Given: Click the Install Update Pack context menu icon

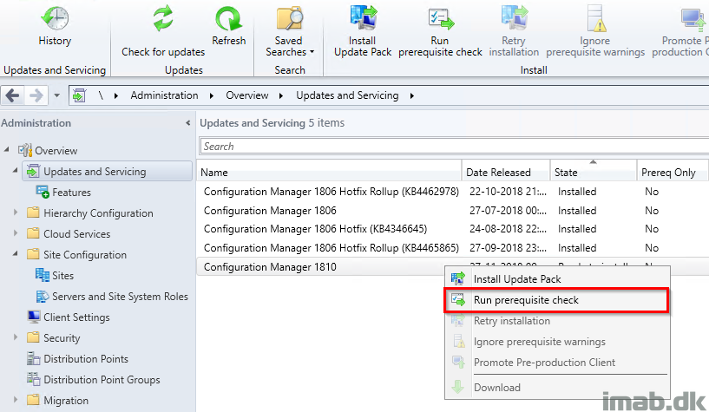Looking at the screenshot, I should (x=458, y=278).
